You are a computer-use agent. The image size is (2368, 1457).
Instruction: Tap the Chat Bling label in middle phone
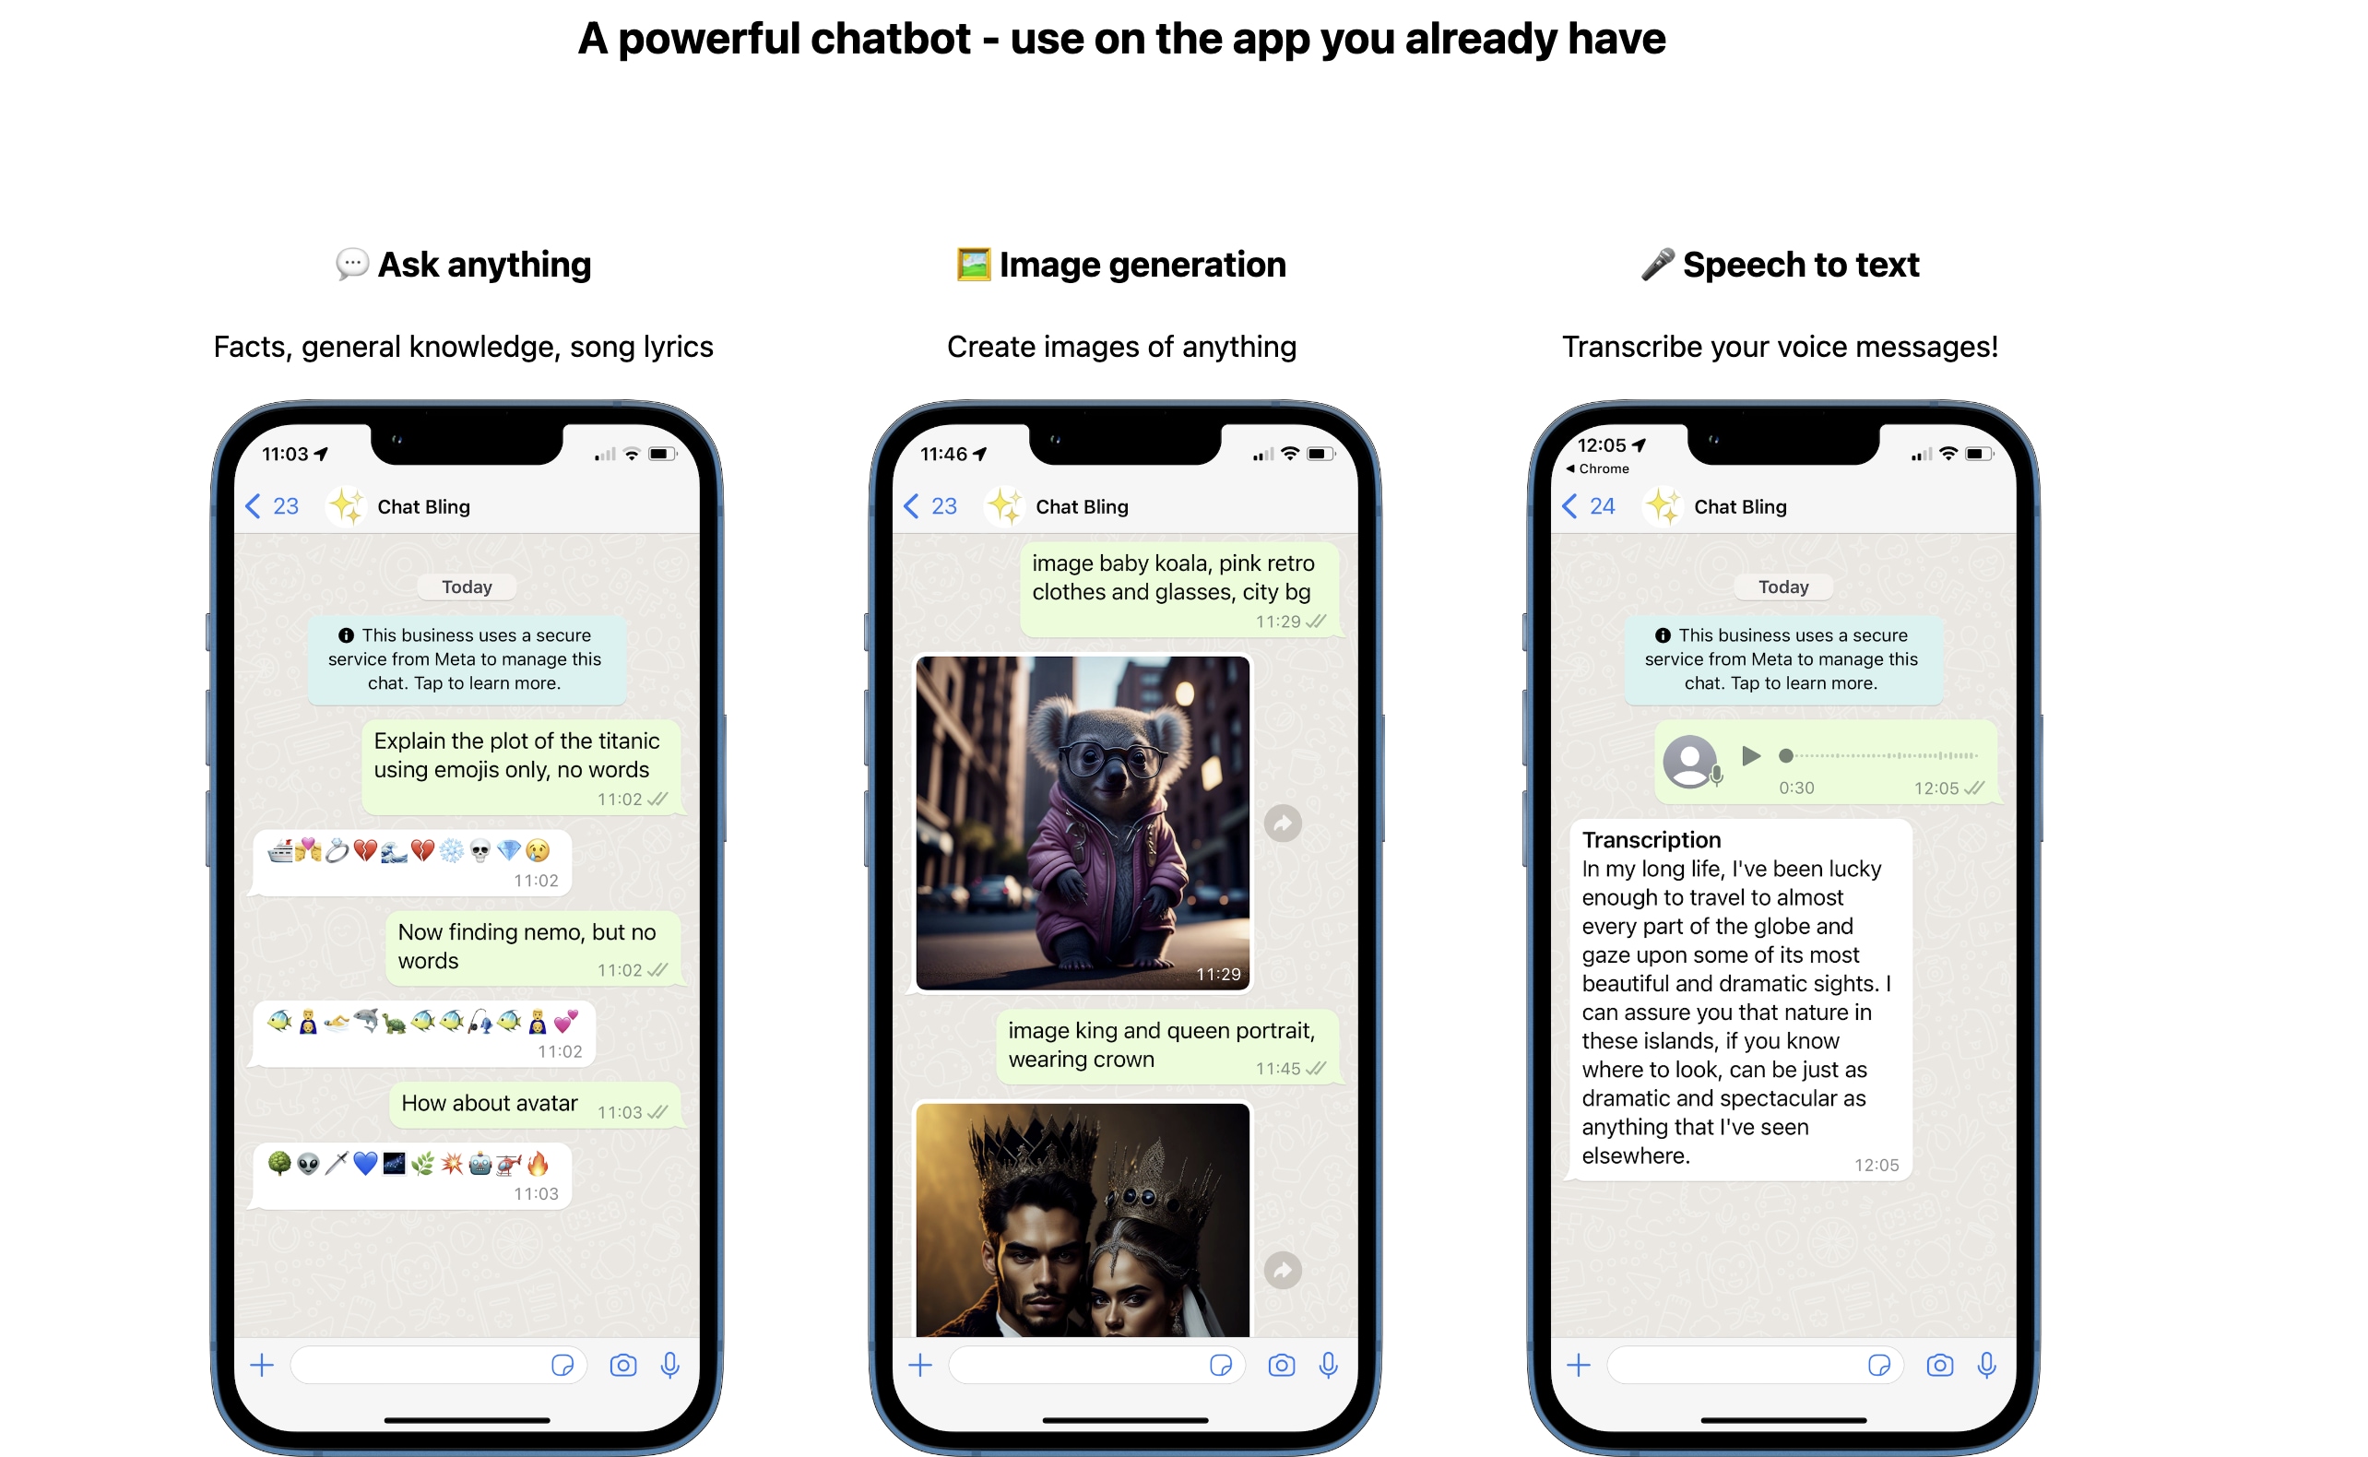[1084, 506]
